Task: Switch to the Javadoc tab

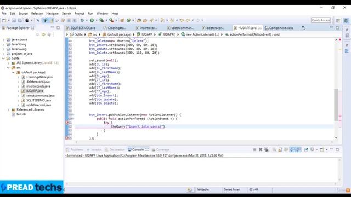Action: (94, 149)
